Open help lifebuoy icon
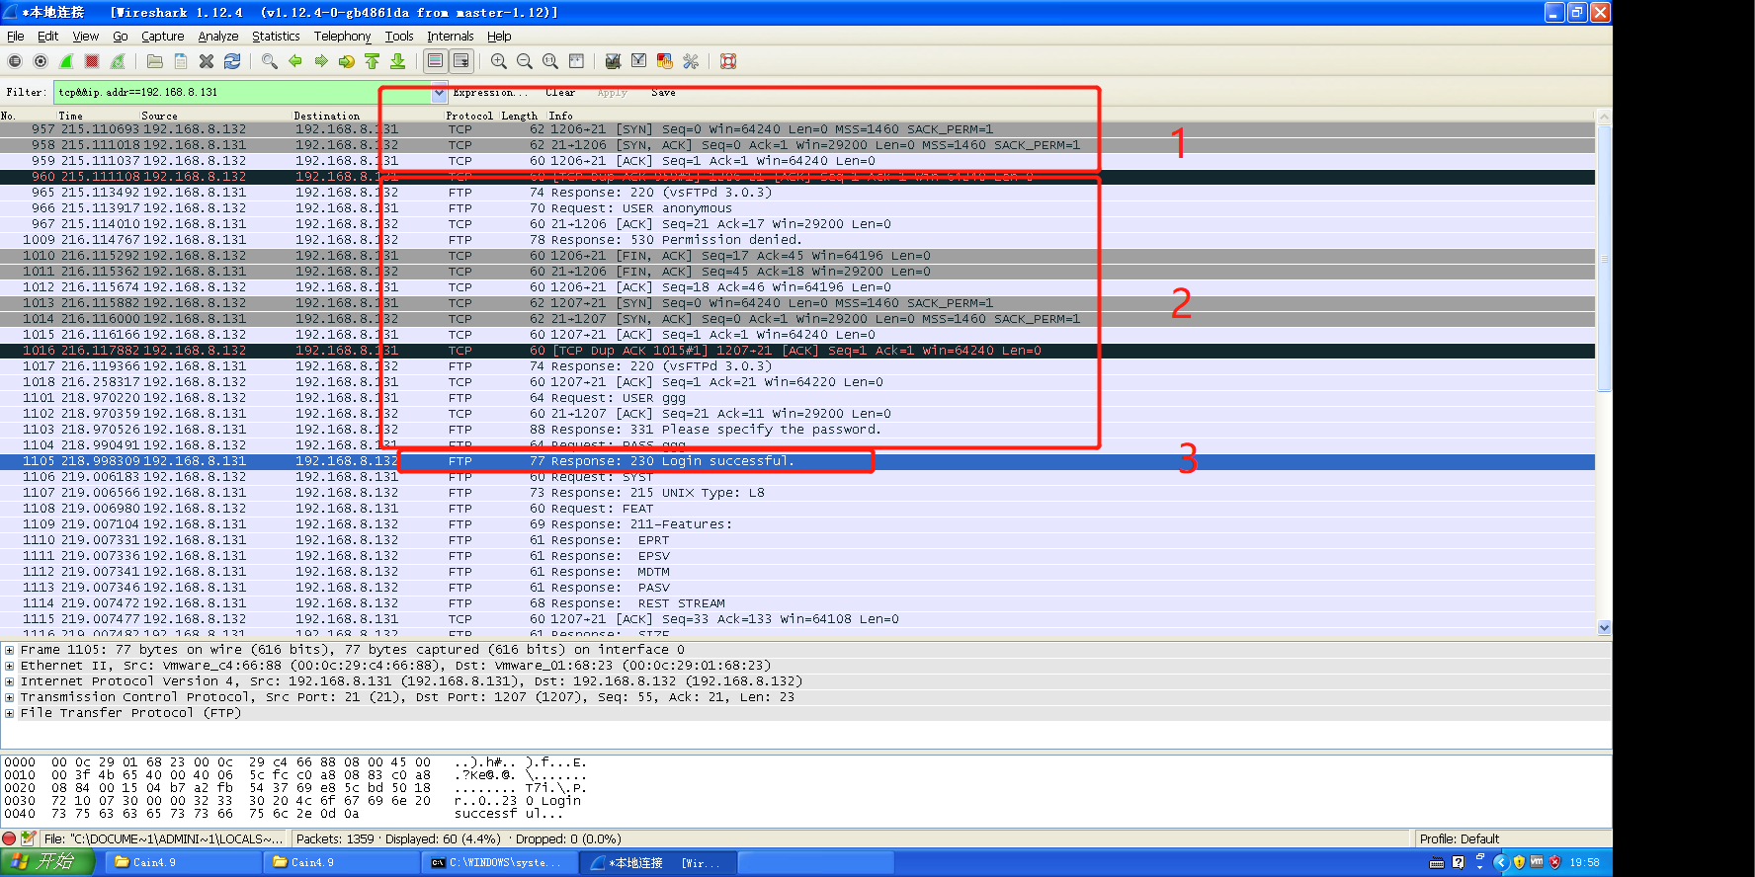1755x877 pixels. [728, 61]
